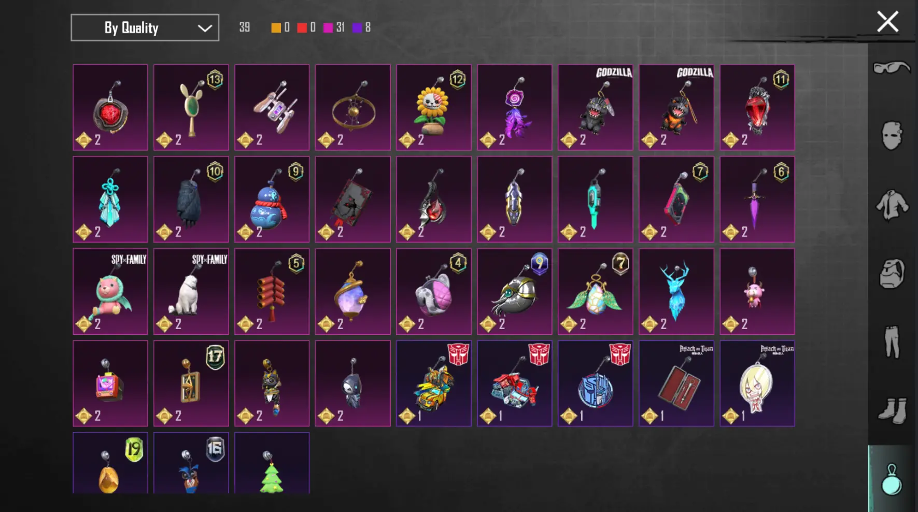Click the dropdown chevron arrow
The width and height of the screenshot is (918, 512).
[x=205, y=28]
